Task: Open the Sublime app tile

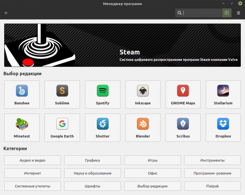Action: (x=62, y=94)
